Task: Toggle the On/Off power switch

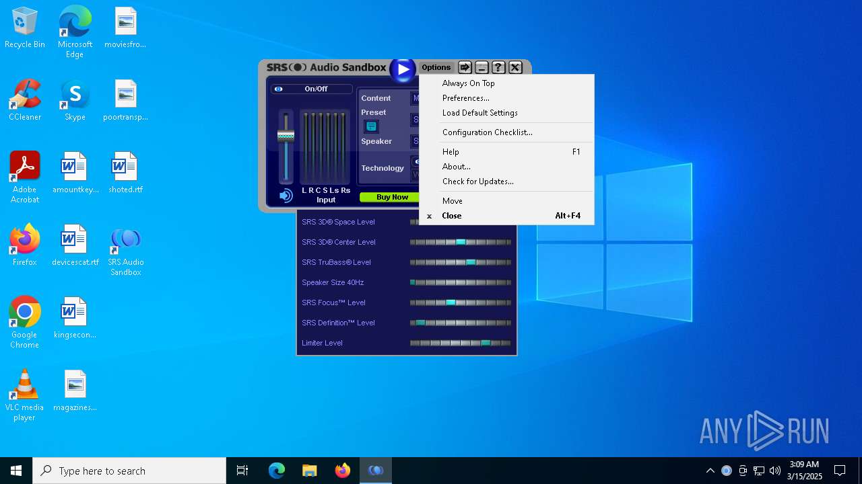Action: point(311,89)
